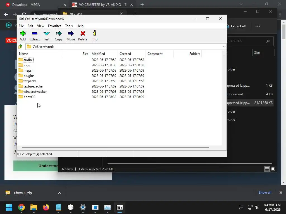Close the Chrome downloads bar
Image resolution: width=286 pixels, height=214 pixels.
pyautogui.click(x=281, y=193)
